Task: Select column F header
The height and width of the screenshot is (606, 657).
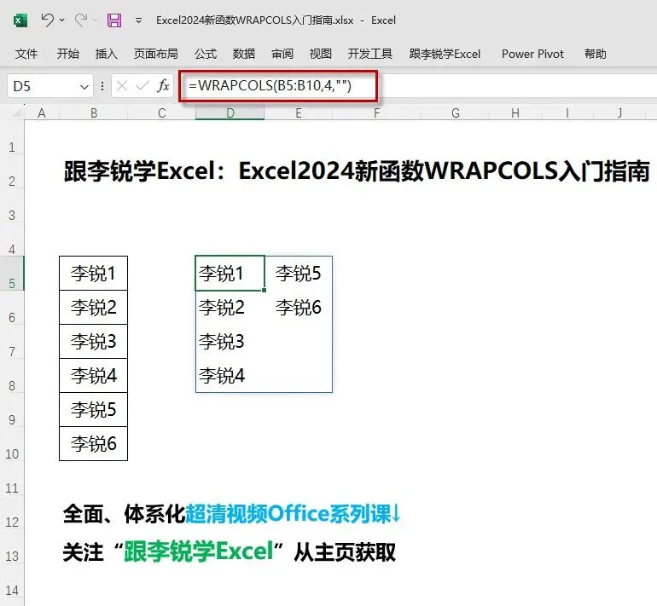Action: point(376,113)
